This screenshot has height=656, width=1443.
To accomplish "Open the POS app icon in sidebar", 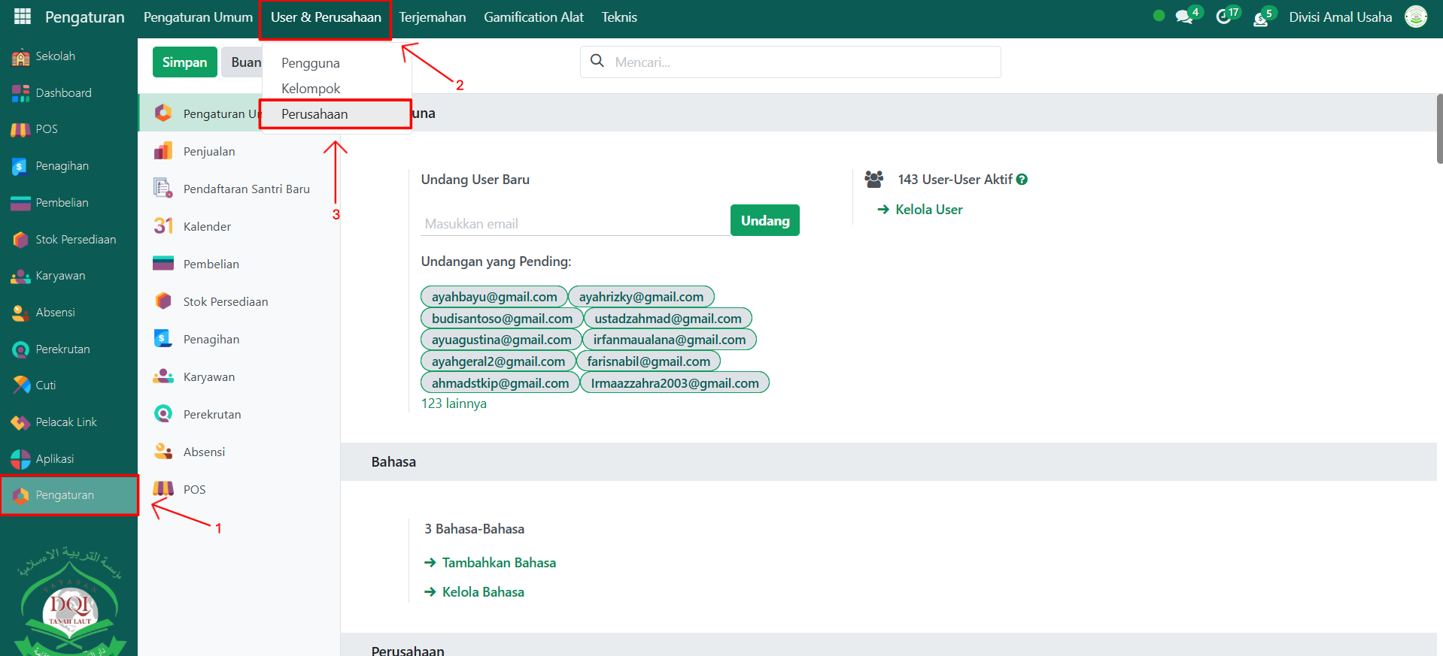I will click(x=21, y=130).
